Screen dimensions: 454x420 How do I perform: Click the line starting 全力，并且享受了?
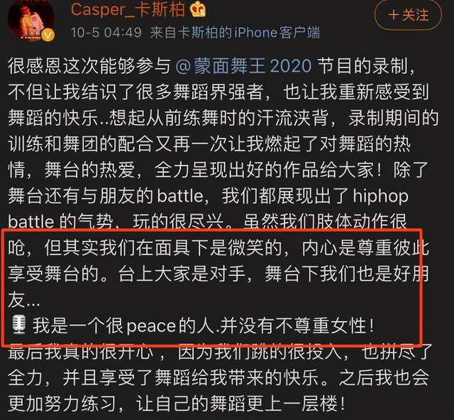tap(218, 377)
